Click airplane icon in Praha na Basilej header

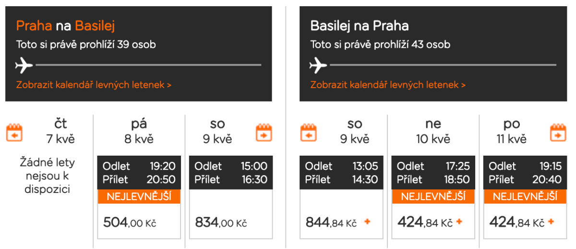tap(24, 65)
